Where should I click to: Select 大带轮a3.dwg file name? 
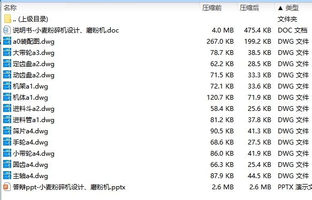tap(34, 53)
